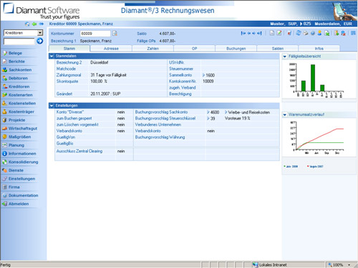Jump to the last record

259,33
